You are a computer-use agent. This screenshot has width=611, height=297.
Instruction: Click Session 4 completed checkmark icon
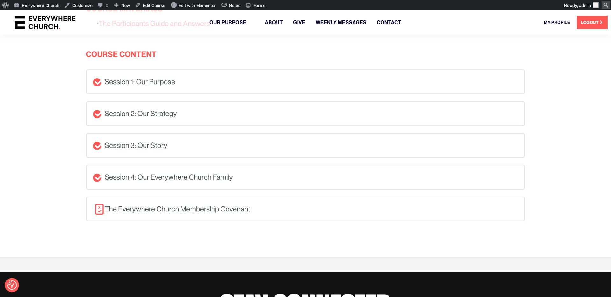tap(97, 178)
